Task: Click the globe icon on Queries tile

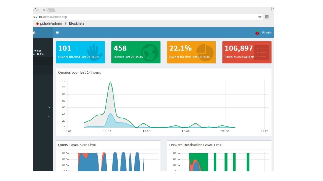Action: pos(149,53)
